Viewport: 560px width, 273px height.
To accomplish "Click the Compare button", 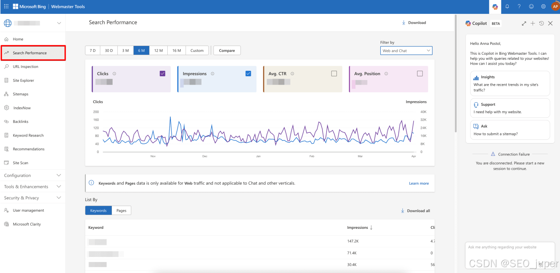I will 227,50.
